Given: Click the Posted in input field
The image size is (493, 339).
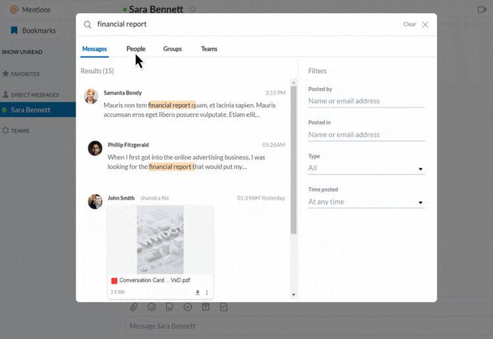Looking at the screenshot, I should pos(366,135).
